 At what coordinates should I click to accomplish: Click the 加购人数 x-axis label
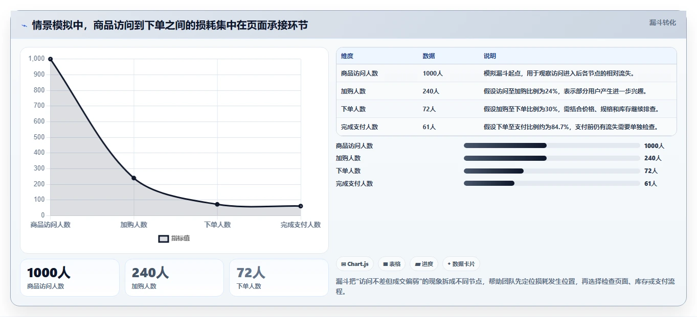[x=134, y=225]
